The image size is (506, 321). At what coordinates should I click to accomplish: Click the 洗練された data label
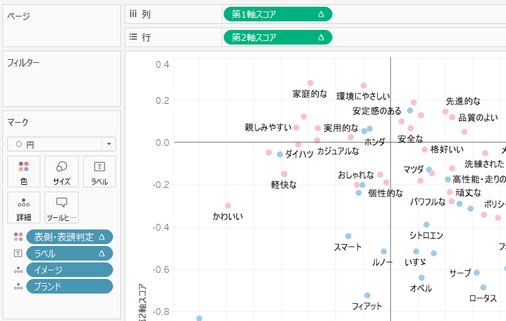485,164
